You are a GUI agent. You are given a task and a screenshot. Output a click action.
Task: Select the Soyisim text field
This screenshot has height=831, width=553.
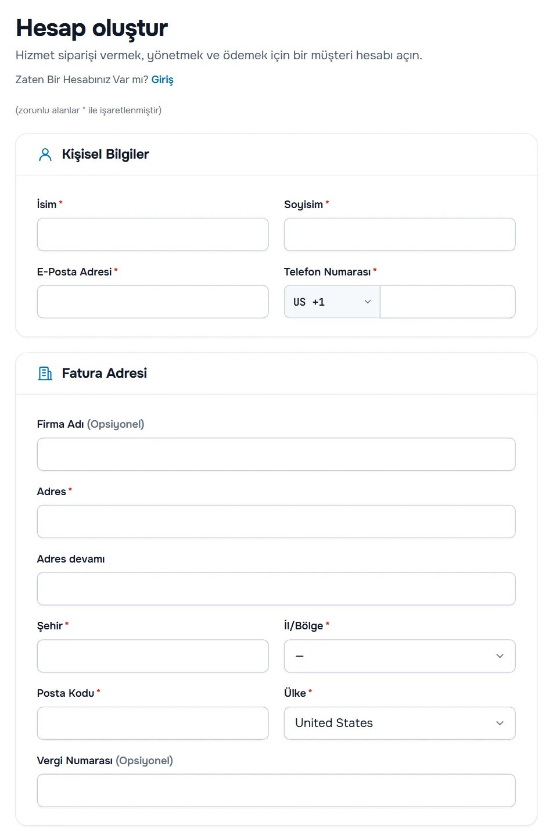coord(400,234)
